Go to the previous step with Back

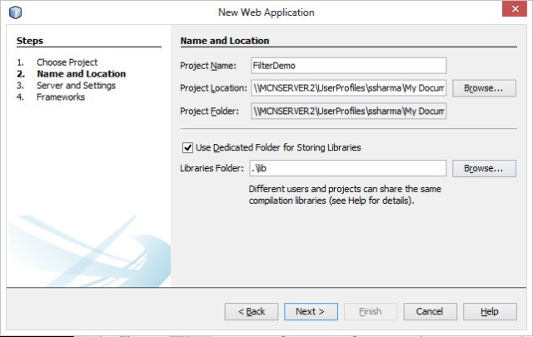(x=252, y=311)
